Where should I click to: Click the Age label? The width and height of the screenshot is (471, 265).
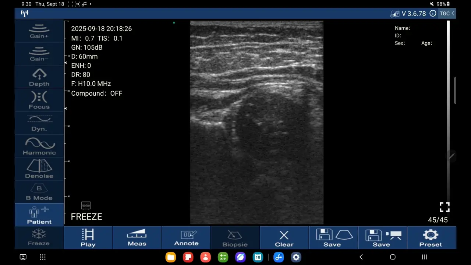427,43
